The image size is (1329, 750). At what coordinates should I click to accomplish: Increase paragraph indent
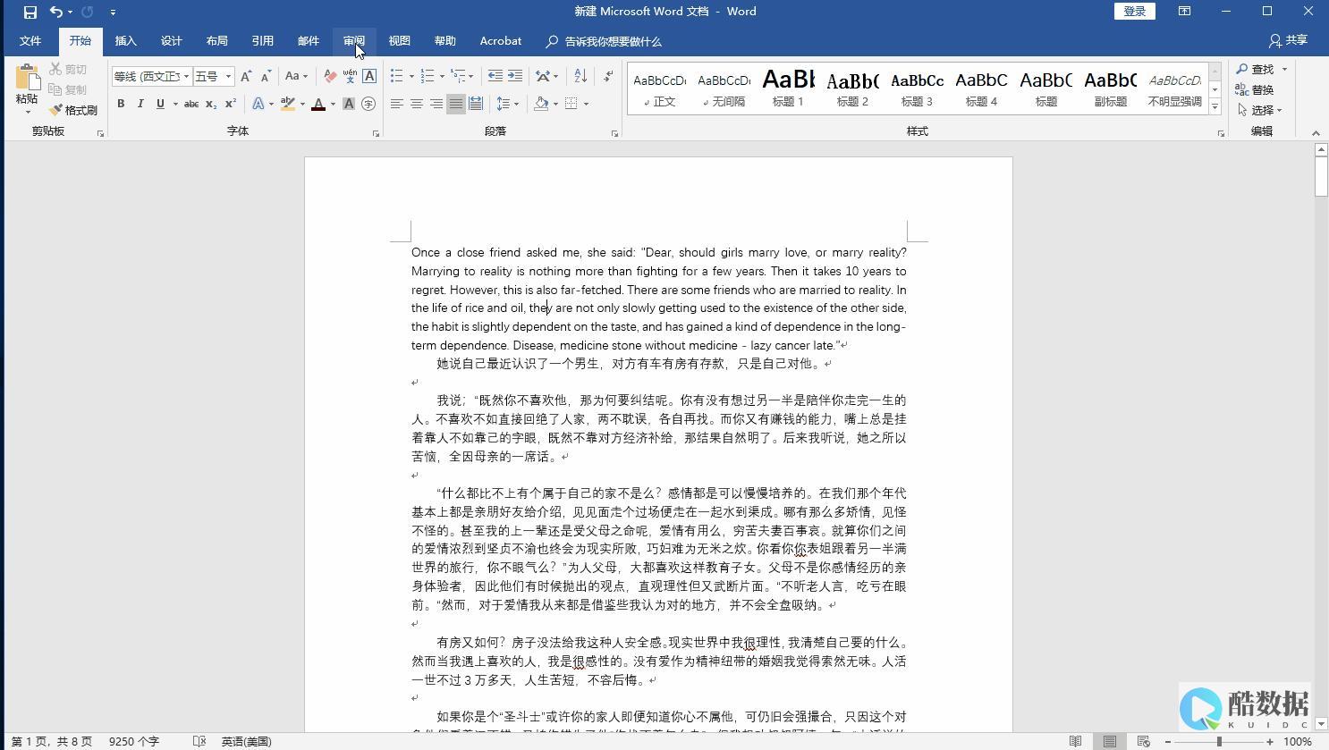point(515,76)
